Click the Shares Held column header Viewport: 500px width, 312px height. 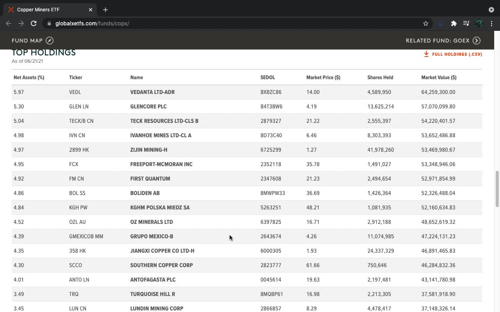pyautogui.click(x=380, y=77)
